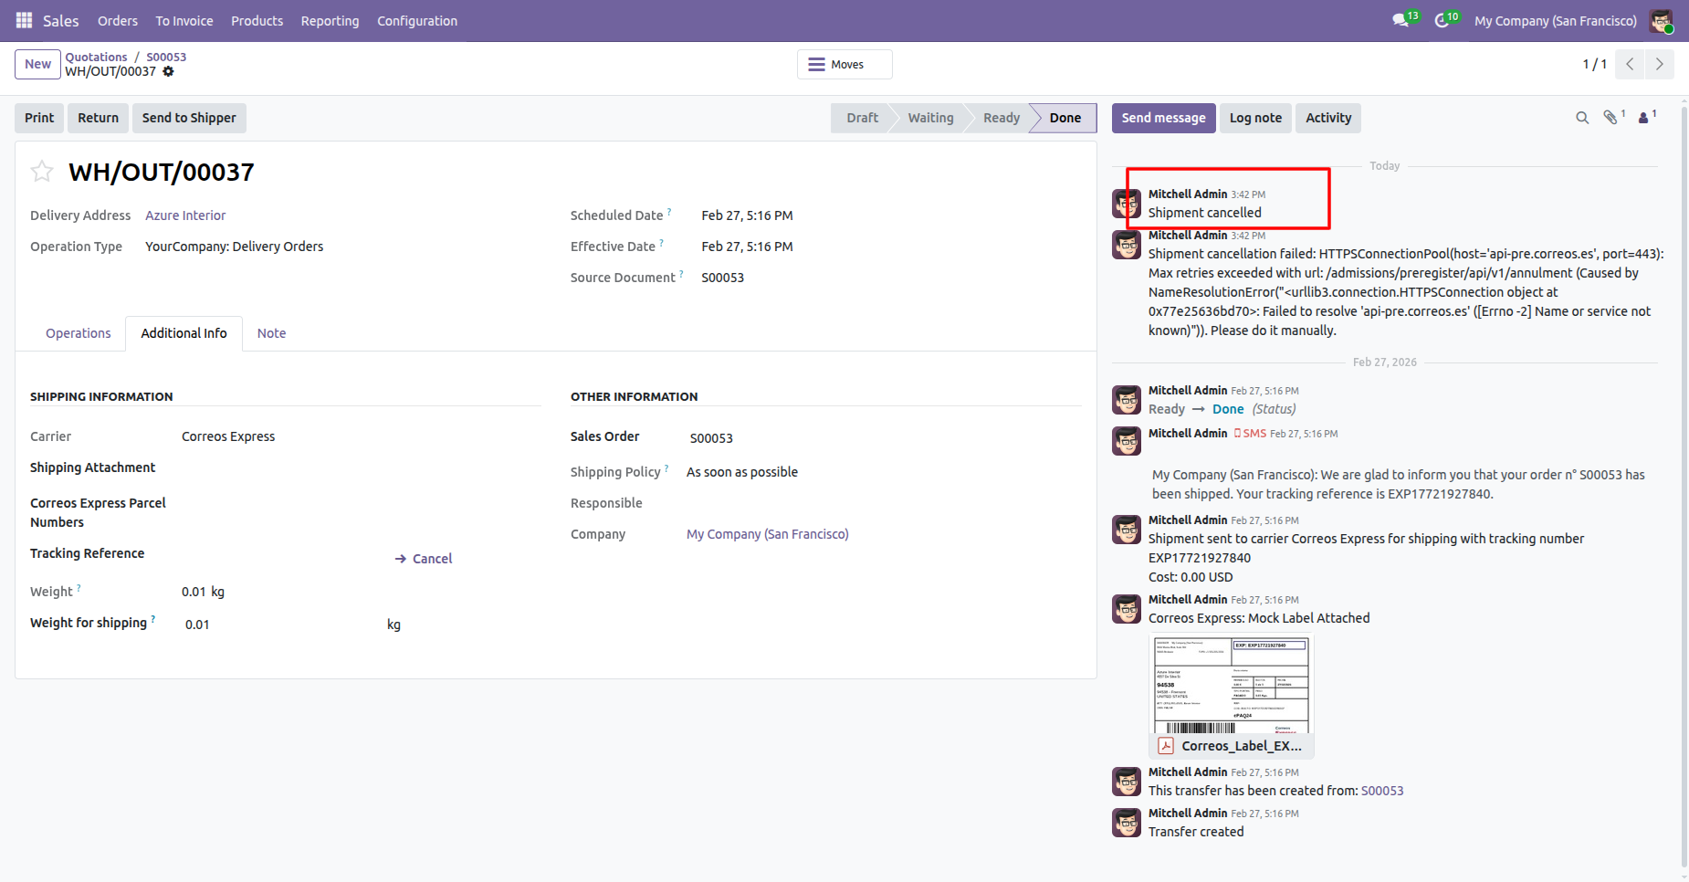
Task: Click the gear icon beside WH/OUT/00037
Action: 168,71
